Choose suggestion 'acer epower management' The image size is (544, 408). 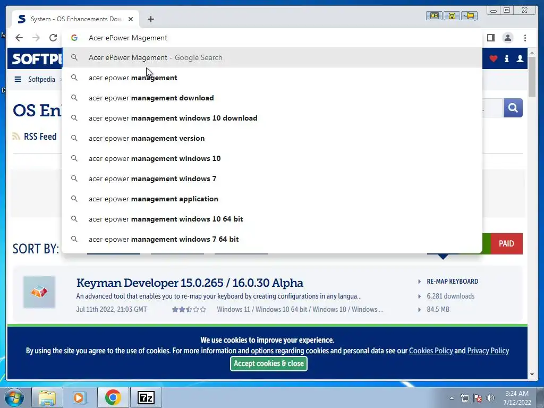pos(272,78)
